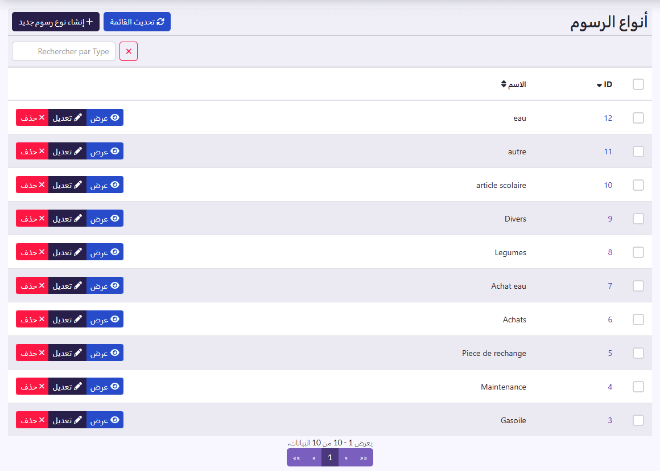Select the Achats row checkbox
This screenshot has height=471, width=660.
click(x=638, y=320)
